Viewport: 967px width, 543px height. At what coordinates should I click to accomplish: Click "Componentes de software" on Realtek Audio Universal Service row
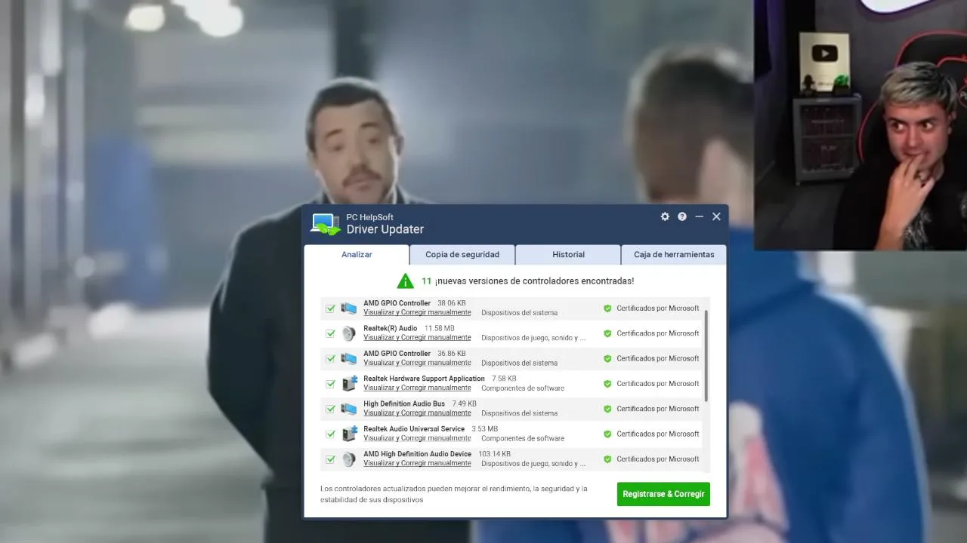point(523,438)
